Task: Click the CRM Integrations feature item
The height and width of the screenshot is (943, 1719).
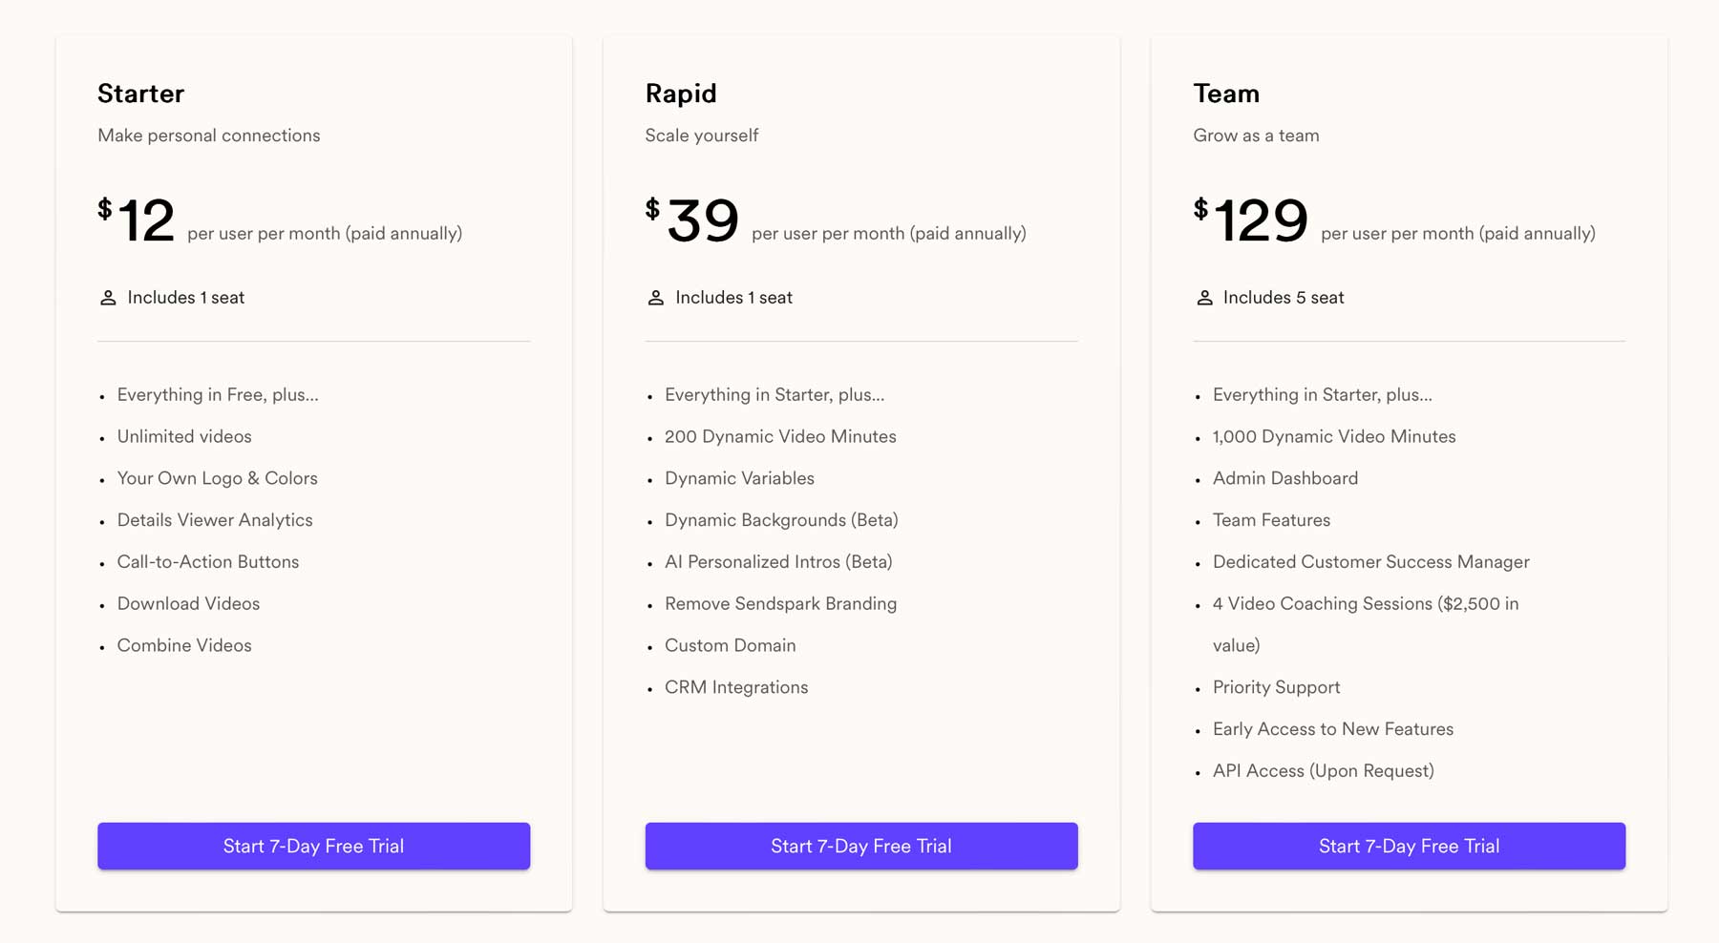Action: click(x=735, y=687)
